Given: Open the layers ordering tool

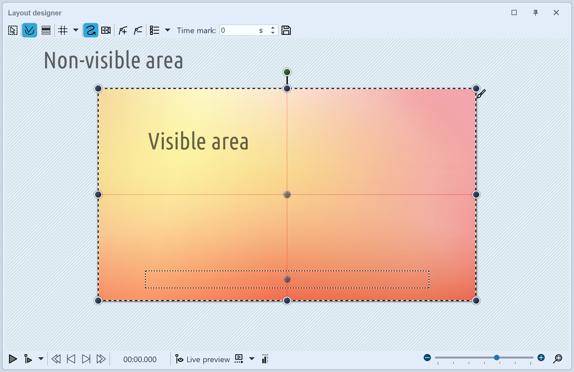Looking at the screenshot, I should click(46, 30).
